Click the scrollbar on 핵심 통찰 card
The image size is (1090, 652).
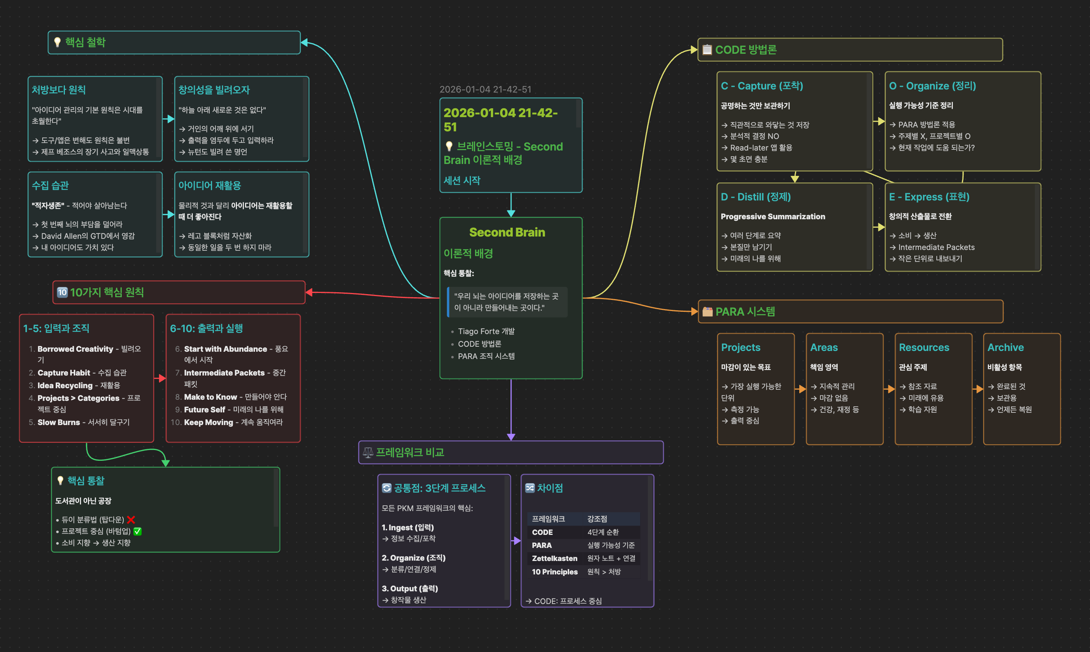pos(276,498)
